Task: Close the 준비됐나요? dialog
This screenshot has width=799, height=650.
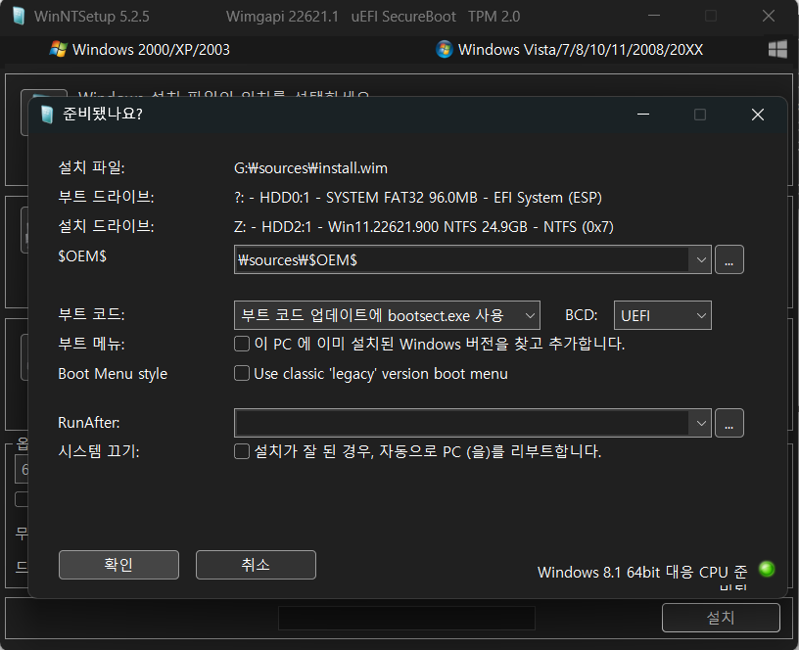Action: pos(758,115)
